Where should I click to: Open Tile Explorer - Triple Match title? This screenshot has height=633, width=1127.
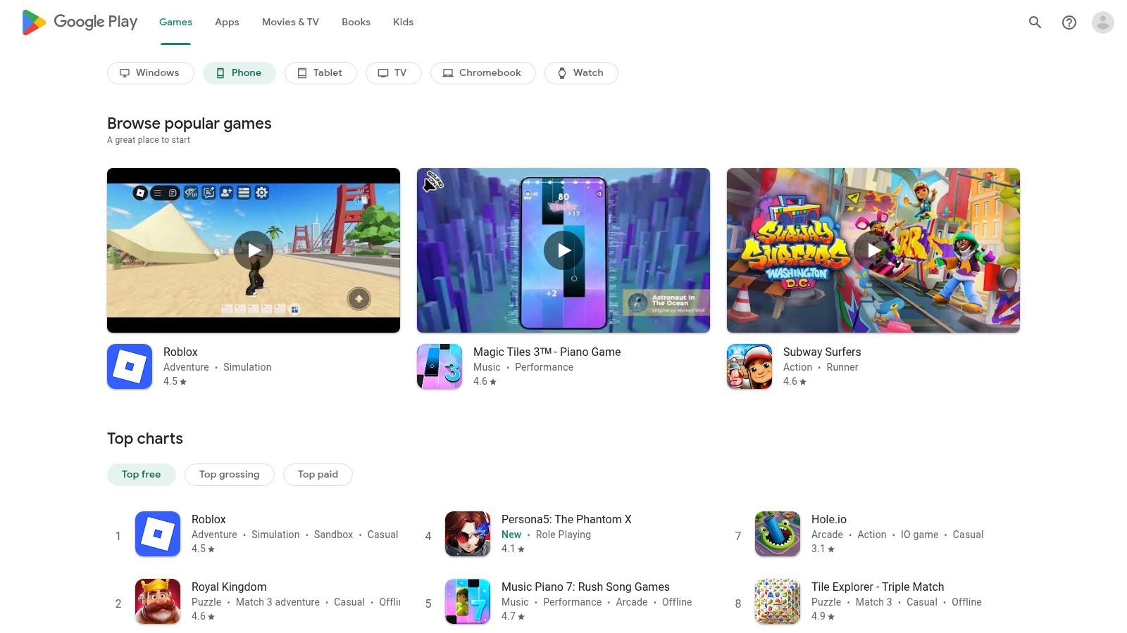click(878, 587)
